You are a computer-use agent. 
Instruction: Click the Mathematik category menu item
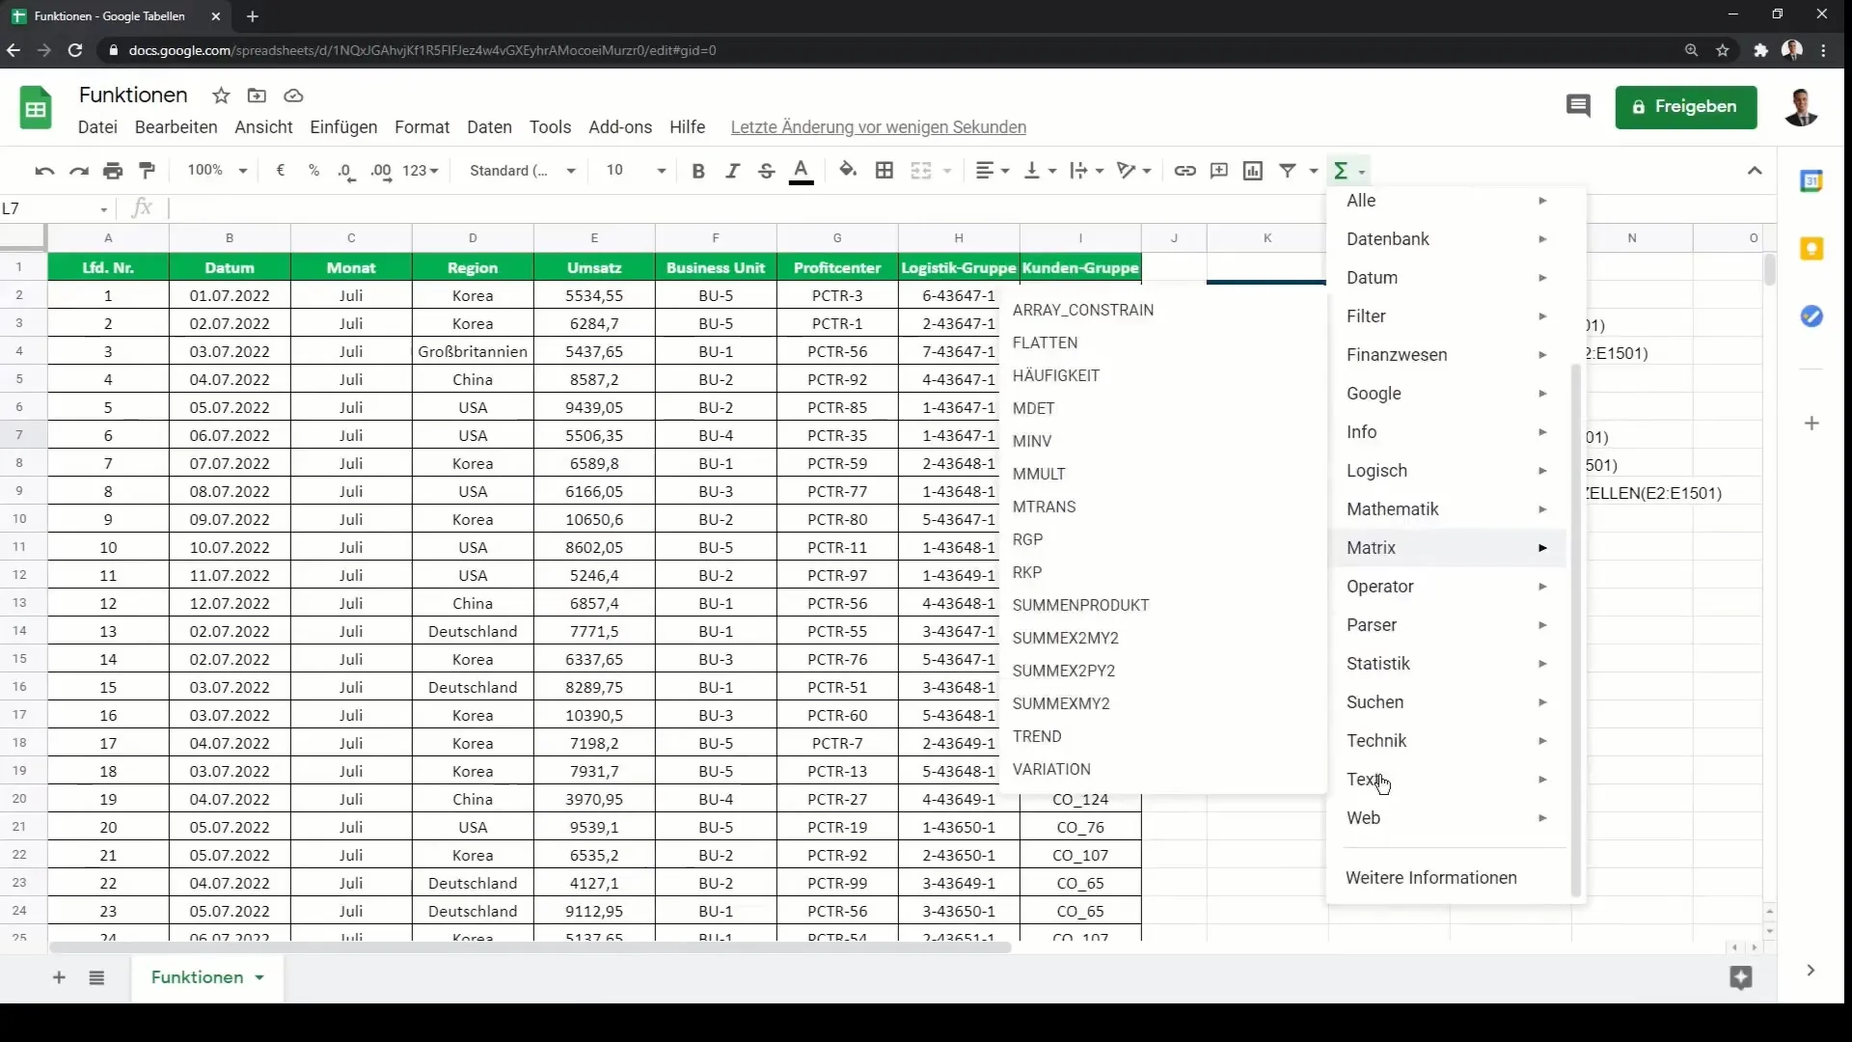point(1390,508)
